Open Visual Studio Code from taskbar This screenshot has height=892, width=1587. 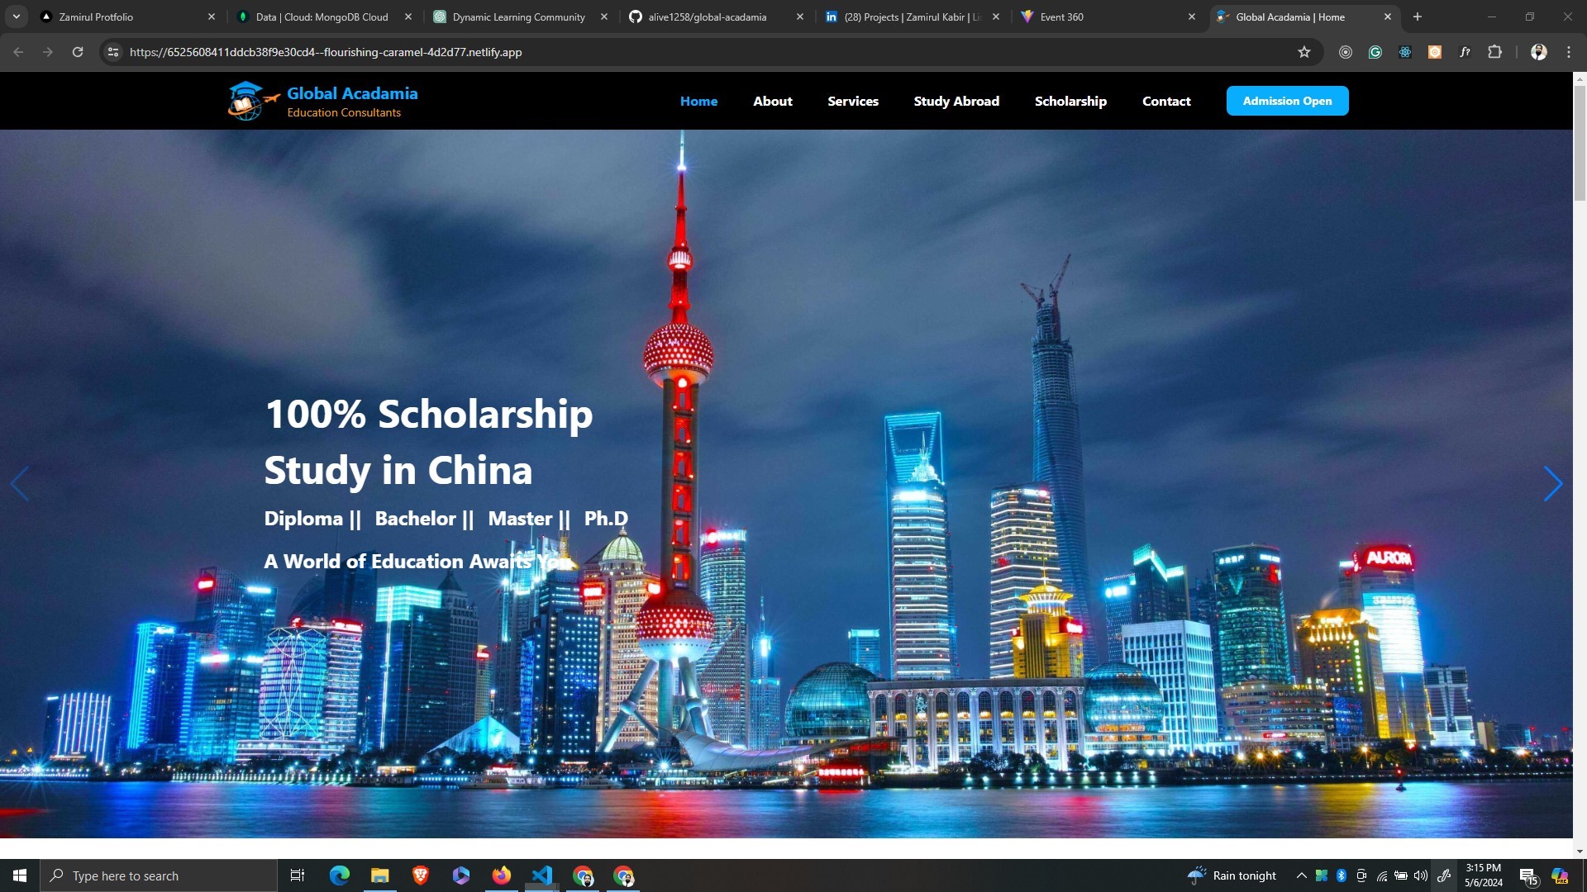point(541,875)
